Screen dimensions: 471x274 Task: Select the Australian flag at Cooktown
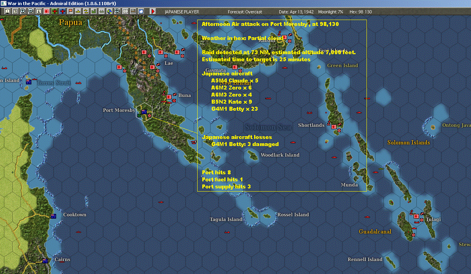point(53,216)
